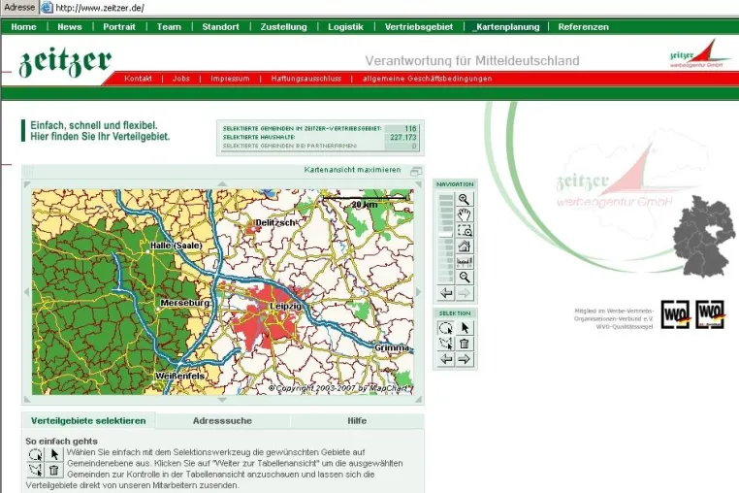Set zoom level on navigation slider
The image size is (739, 493).
(446, 238)
